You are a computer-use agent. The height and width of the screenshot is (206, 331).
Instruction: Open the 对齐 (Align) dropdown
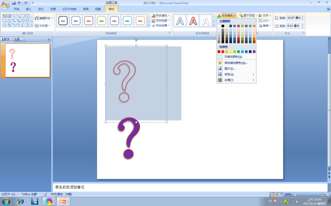[x=265, y=15]
